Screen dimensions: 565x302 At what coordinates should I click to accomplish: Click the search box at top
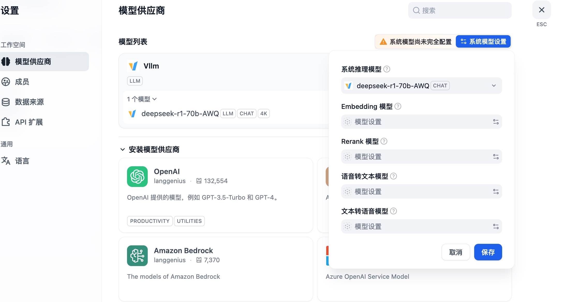460,10
